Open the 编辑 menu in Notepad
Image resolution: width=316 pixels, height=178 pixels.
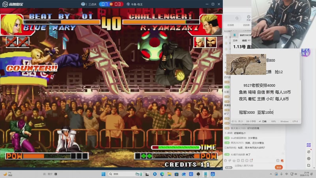point(244,41)
